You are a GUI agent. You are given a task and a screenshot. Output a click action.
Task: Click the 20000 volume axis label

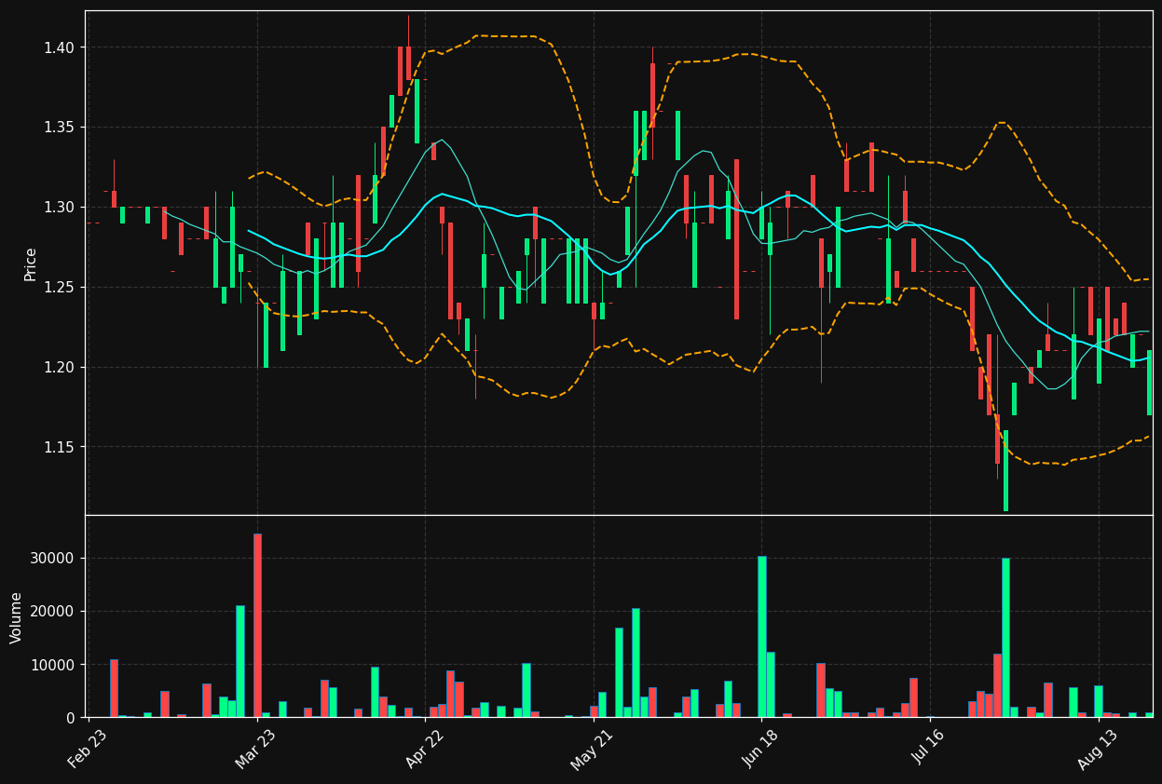(55, 612)
